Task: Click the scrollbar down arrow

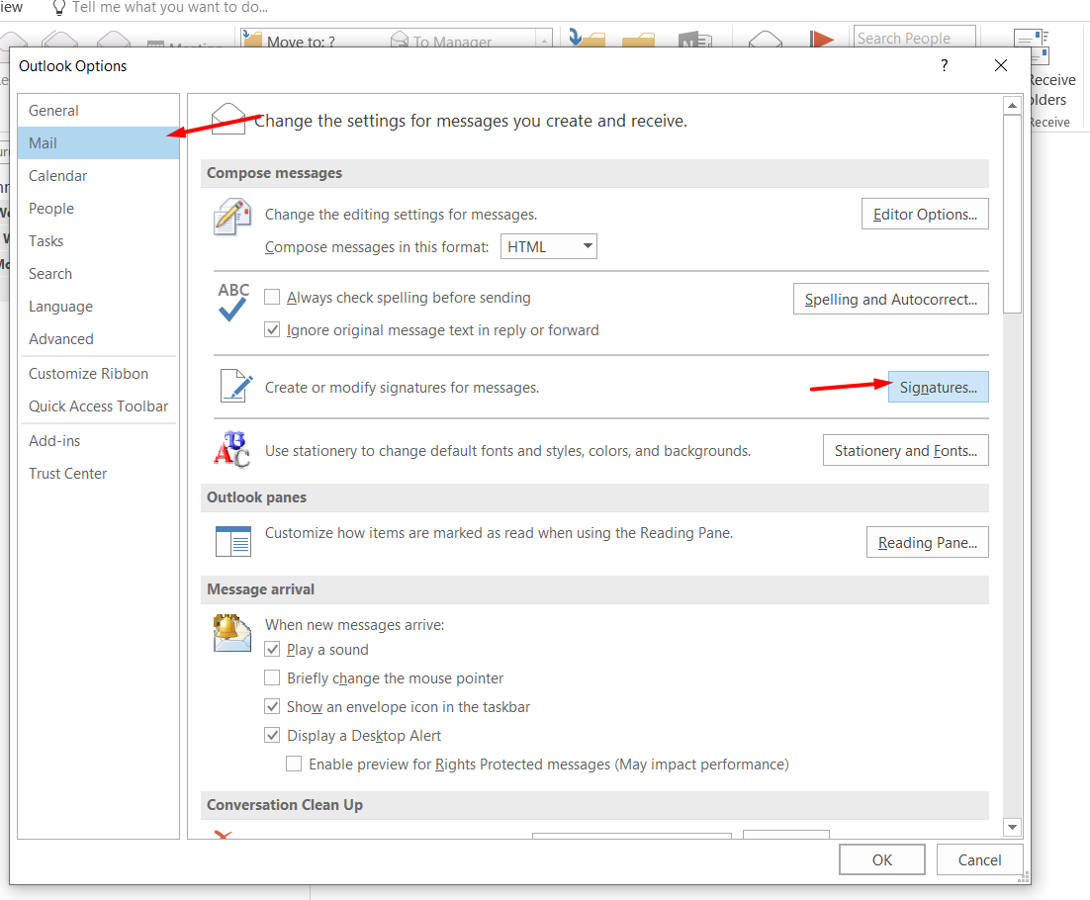Action: pos(1012,827)
